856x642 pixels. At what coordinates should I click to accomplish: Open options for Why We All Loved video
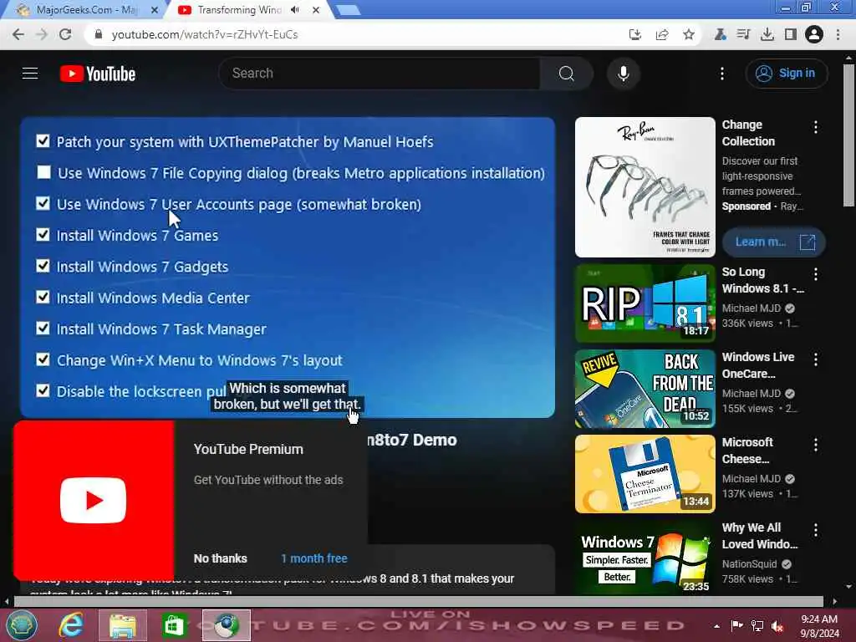coord(816,529)
